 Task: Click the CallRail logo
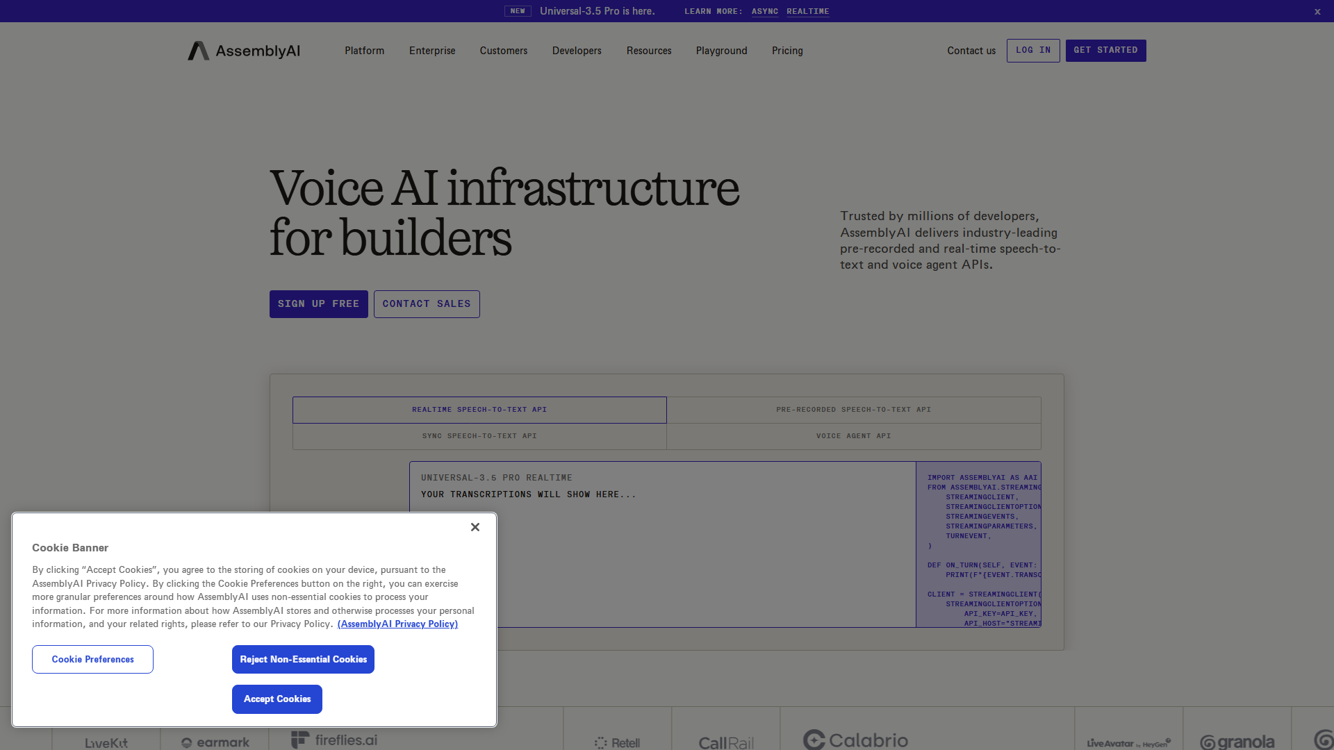pyautogui.click(x=726, y=742)
